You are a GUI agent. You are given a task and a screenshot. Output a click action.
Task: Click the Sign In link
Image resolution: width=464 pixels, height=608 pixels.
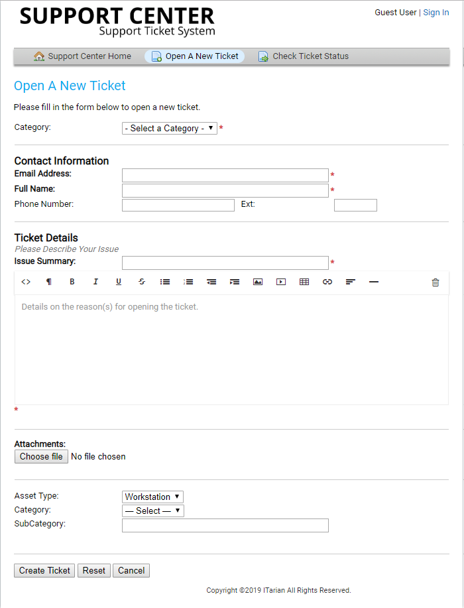pyautogui.click(x=435, y=12)
